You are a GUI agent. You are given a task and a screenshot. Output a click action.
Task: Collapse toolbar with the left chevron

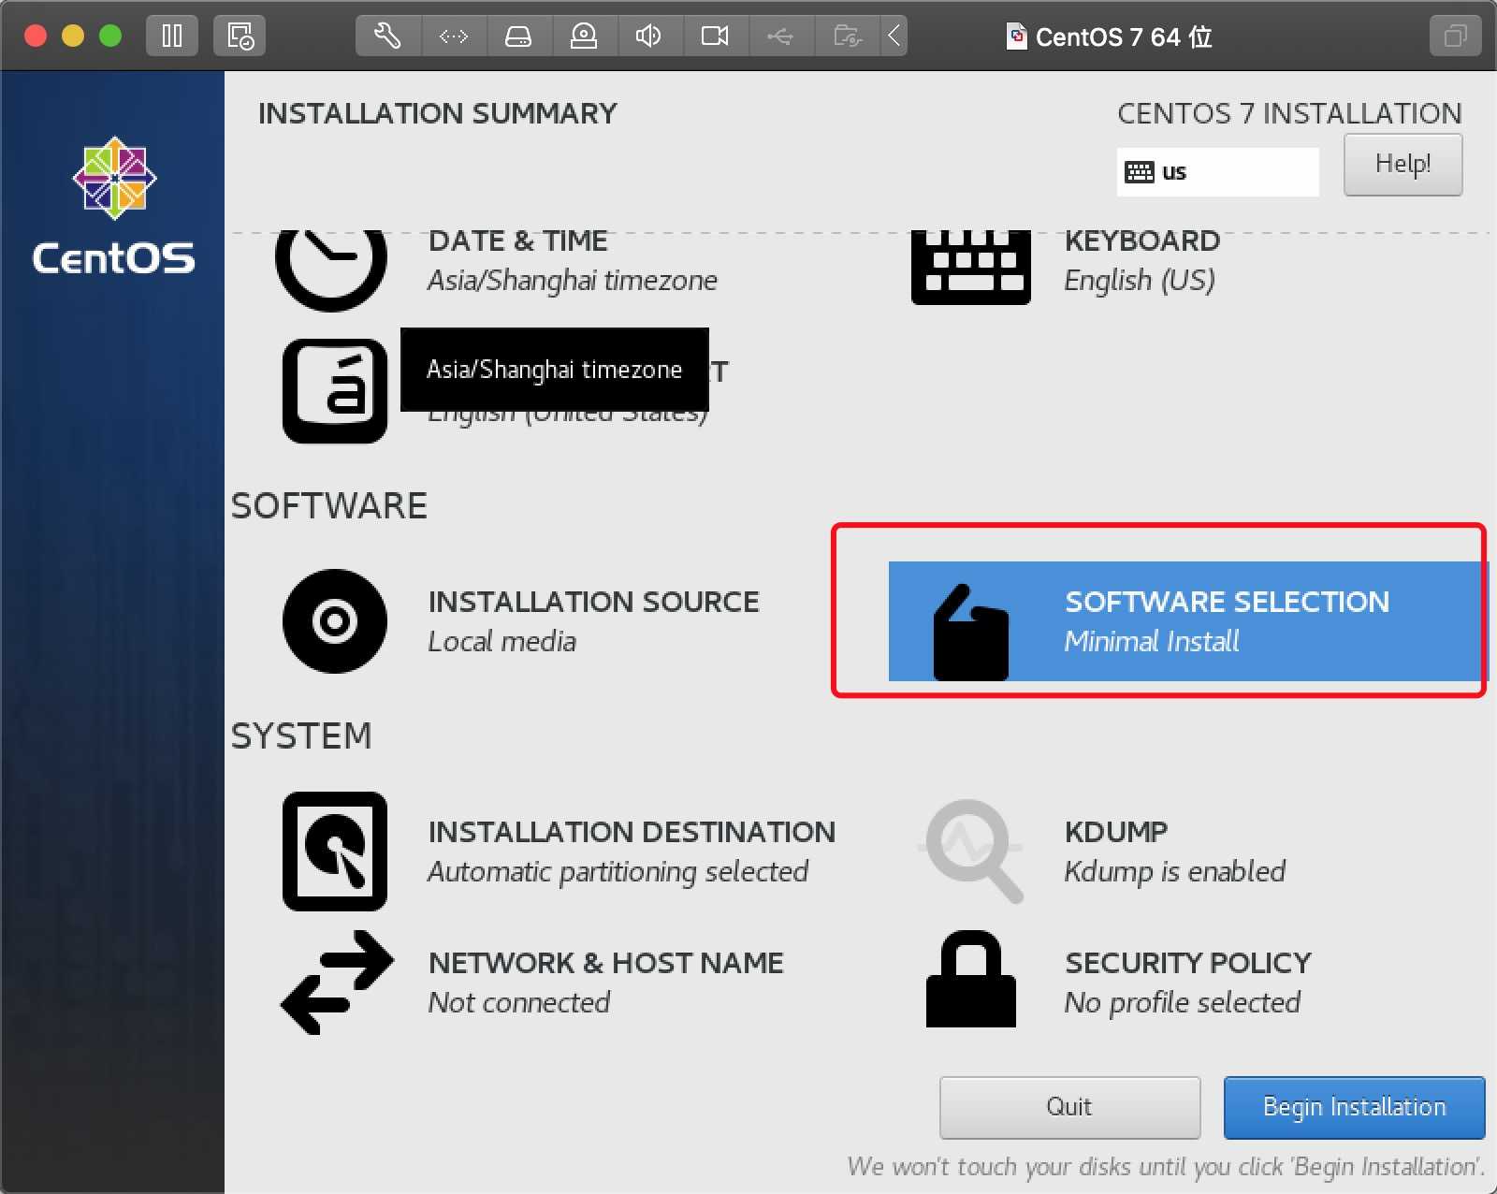point(894,36)
